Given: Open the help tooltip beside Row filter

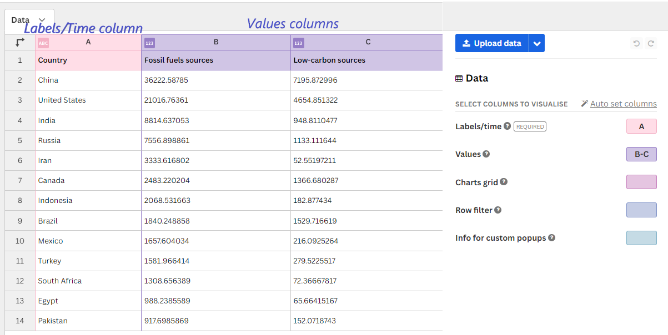Looking at the screenshot, I should [x=498, y=210].
